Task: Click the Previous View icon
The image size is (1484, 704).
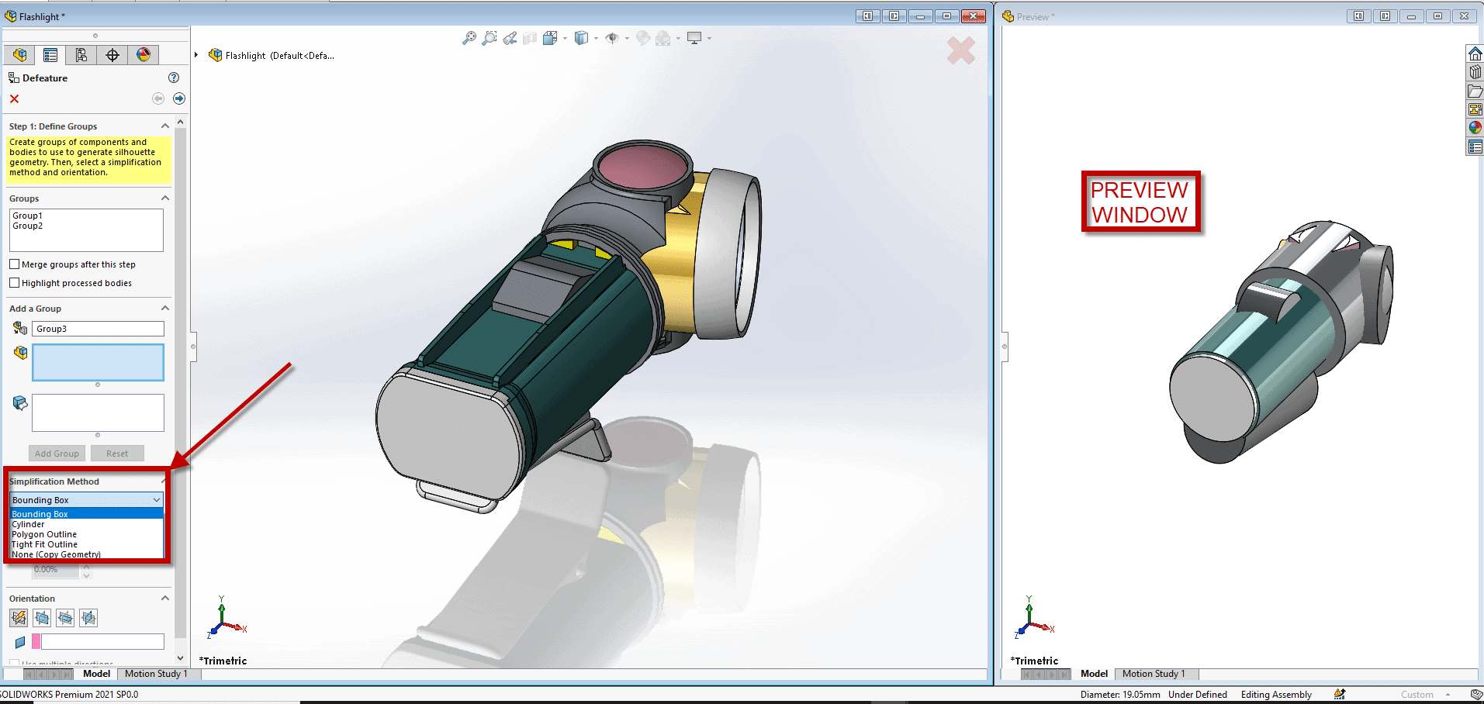Action: [510, 38]
